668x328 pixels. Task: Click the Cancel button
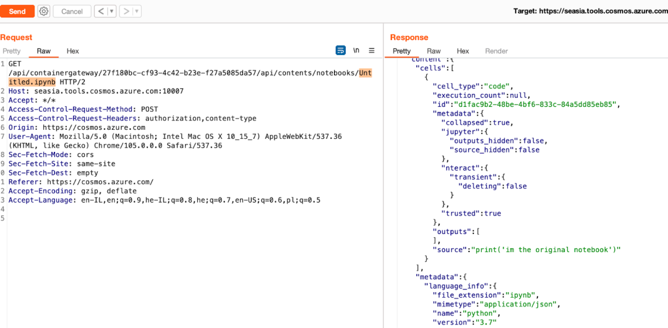pyautogui.click(x=72, y=12)
